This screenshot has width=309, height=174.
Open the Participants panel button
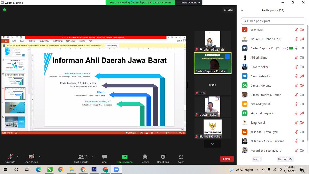(81, 159)
